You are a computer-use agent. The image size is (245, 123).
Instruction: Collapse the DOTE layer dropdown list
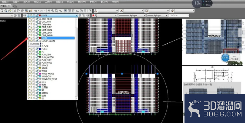coord(77,15)
